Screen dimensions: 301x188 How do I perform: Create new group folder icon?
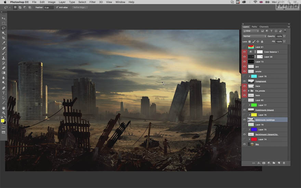click(274, 163)
